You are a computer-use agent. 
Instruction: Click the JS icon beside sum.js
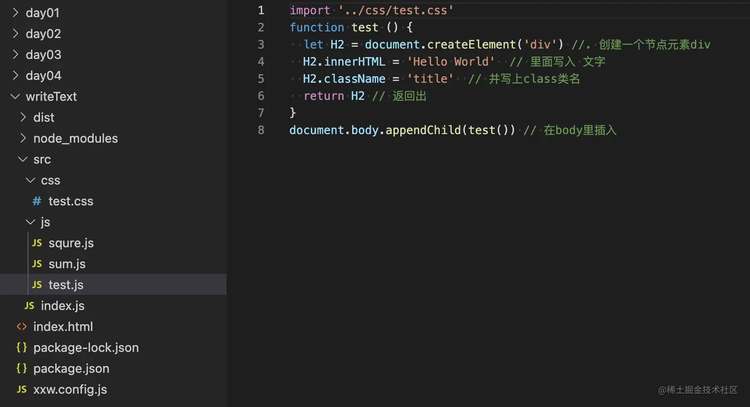pyautogui.click(x=37, y=264)
